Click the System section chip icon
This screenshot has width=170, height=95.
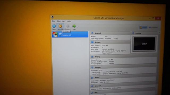[x=92, y=42]
